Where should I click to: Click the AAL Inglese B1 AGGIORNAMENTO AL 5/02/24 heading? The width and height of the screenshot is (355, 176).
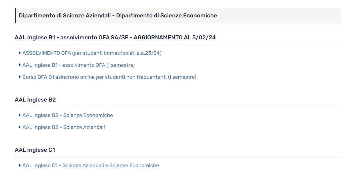(x=115, y=37)
